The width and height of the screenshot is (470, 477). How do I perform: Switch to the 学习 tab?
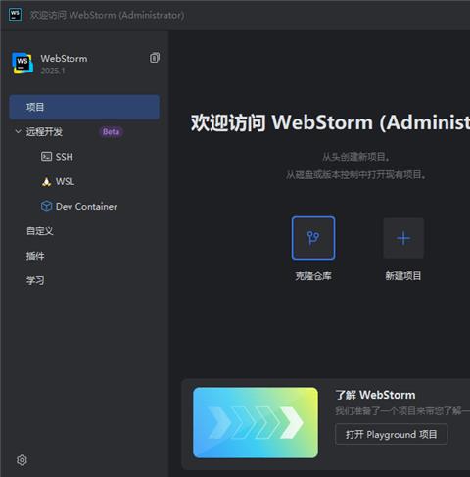pyautogui.click(x=35, y=280)
